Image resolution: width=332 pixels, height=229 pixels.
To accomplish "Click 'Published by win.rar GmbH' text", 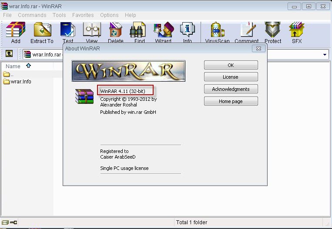I will (128, 112).
